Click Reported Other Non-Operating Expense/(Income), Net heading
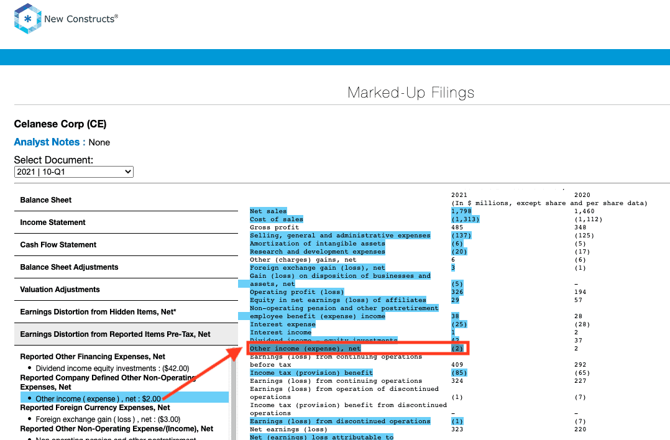Image resolution: width=670 pixels, height=440 pixels. point(117,428)
